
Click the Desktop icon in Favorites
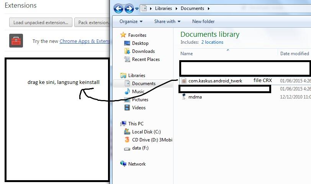(127, 43)
